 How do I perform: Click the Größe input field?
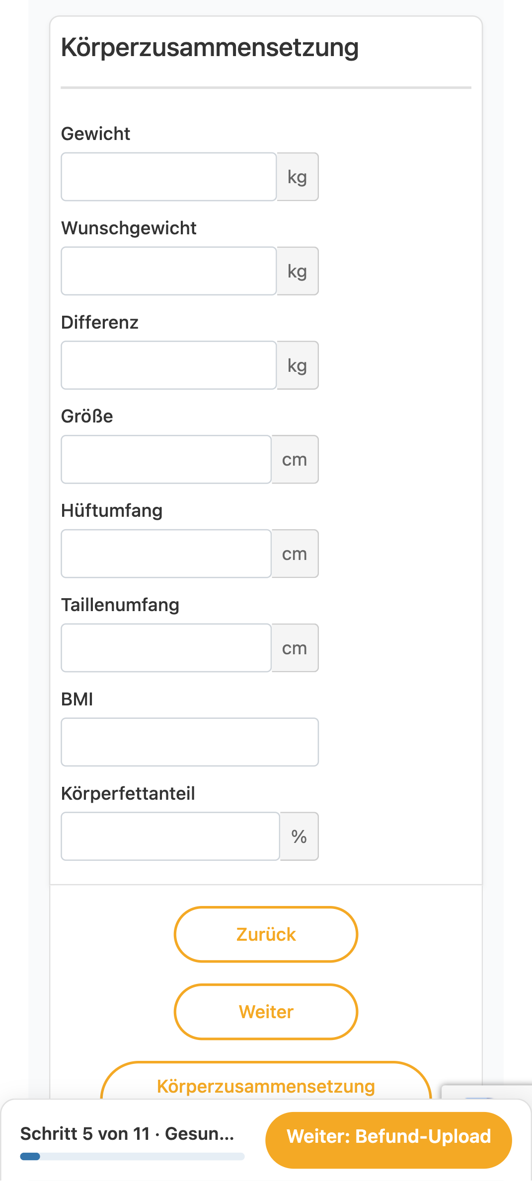(x=166, y=459)
